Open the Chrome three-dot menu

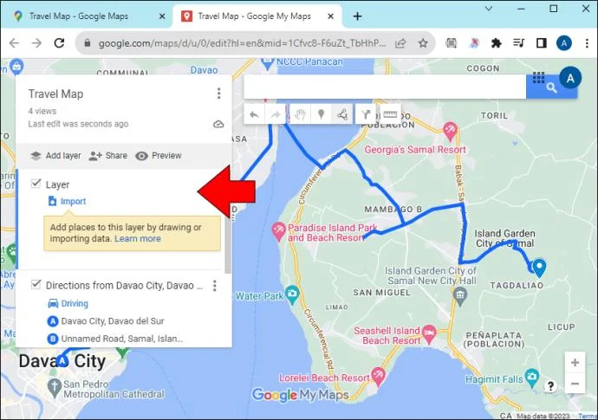(x=587, y=43)
